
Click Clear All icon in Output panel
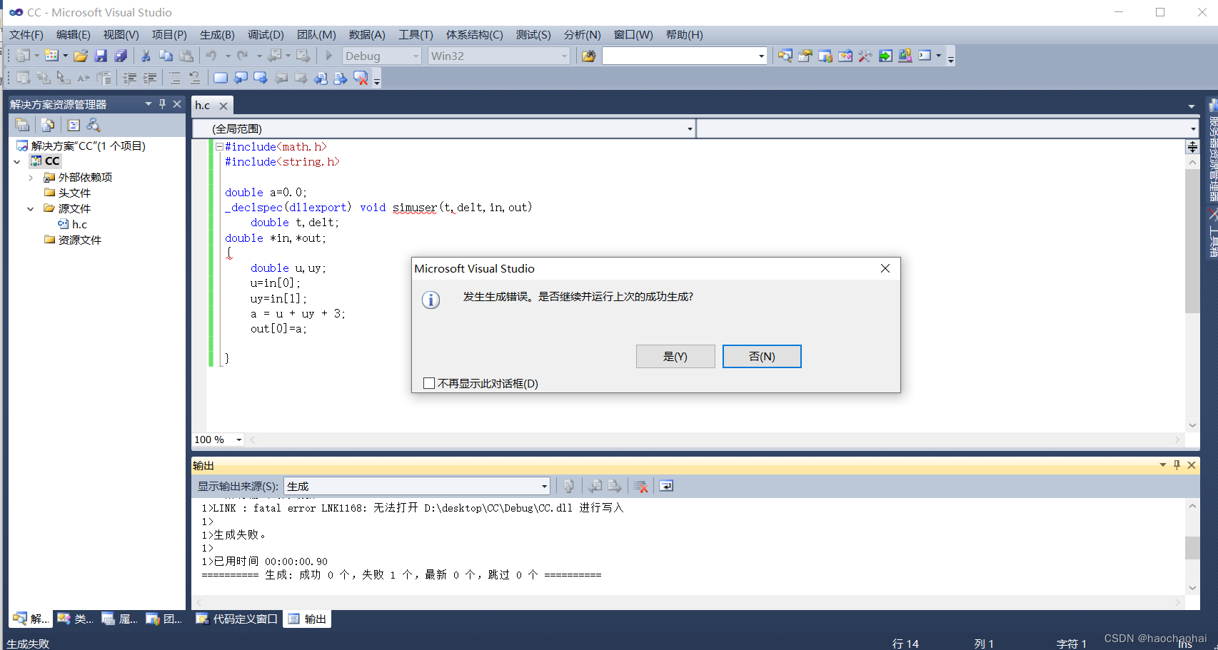pos(640,486)
